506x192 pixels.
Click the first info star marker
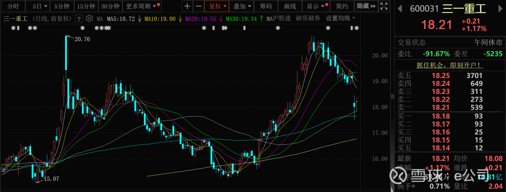click(x=13, y=28)
